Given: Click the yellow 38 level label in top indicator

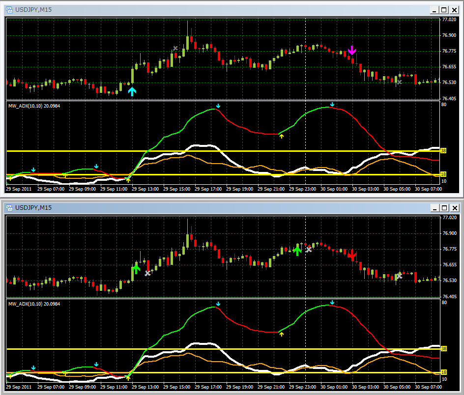Looking at the screenshot, I should click(443, 151).
